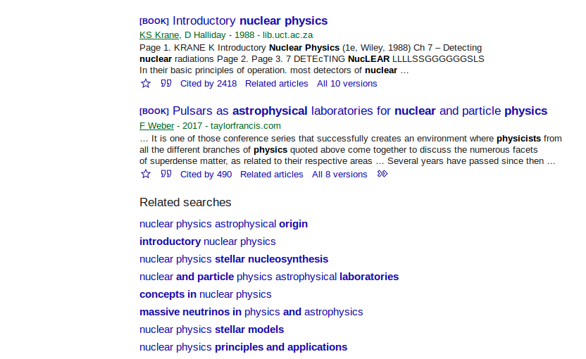
Task: Star the Pulsars as astrophysical laboratories result
Action: (146, 175)
